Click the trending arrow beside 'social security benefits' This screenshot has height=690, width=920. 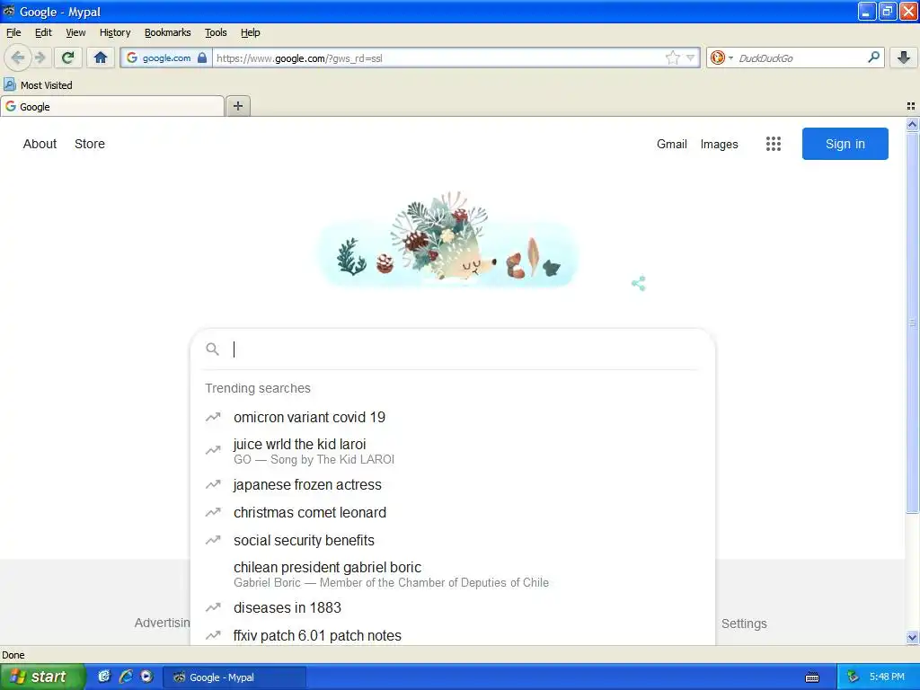pyautogui.click(x=213, y=540)
